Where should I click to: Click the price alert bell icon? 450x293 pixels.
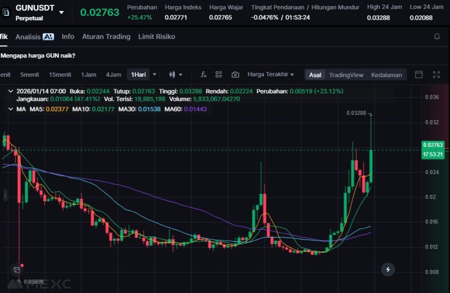[437, 36]
